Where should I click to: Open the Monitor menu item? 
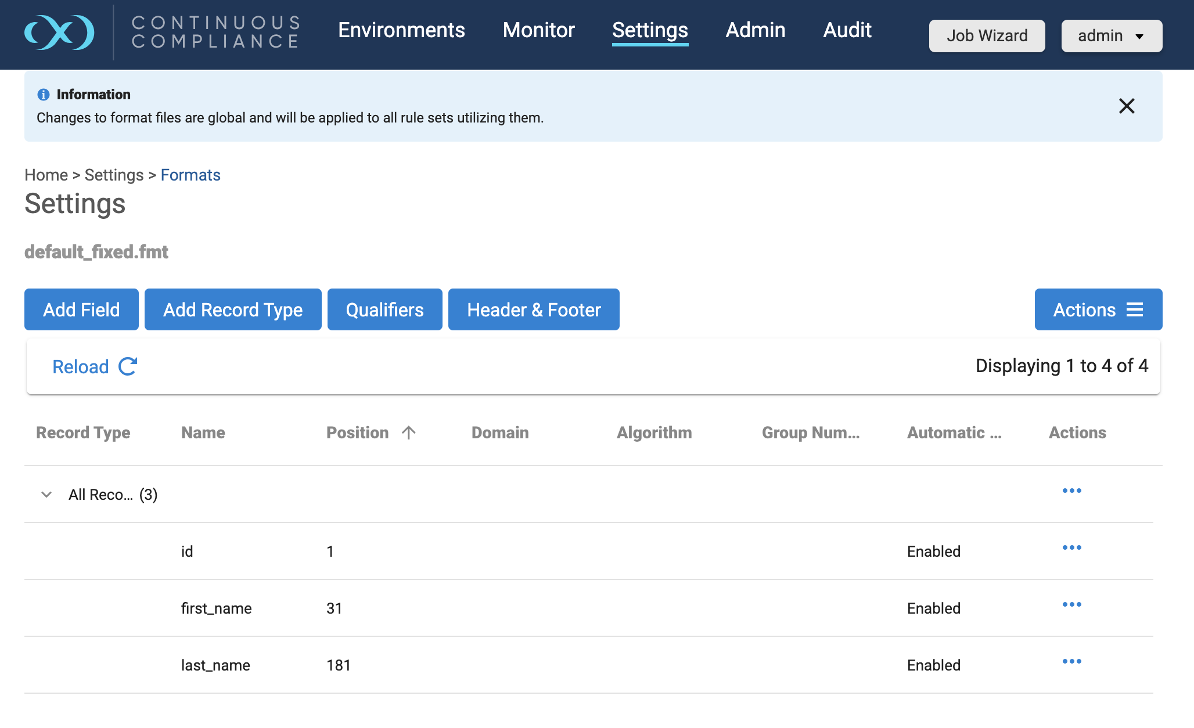tap(538, 30)
